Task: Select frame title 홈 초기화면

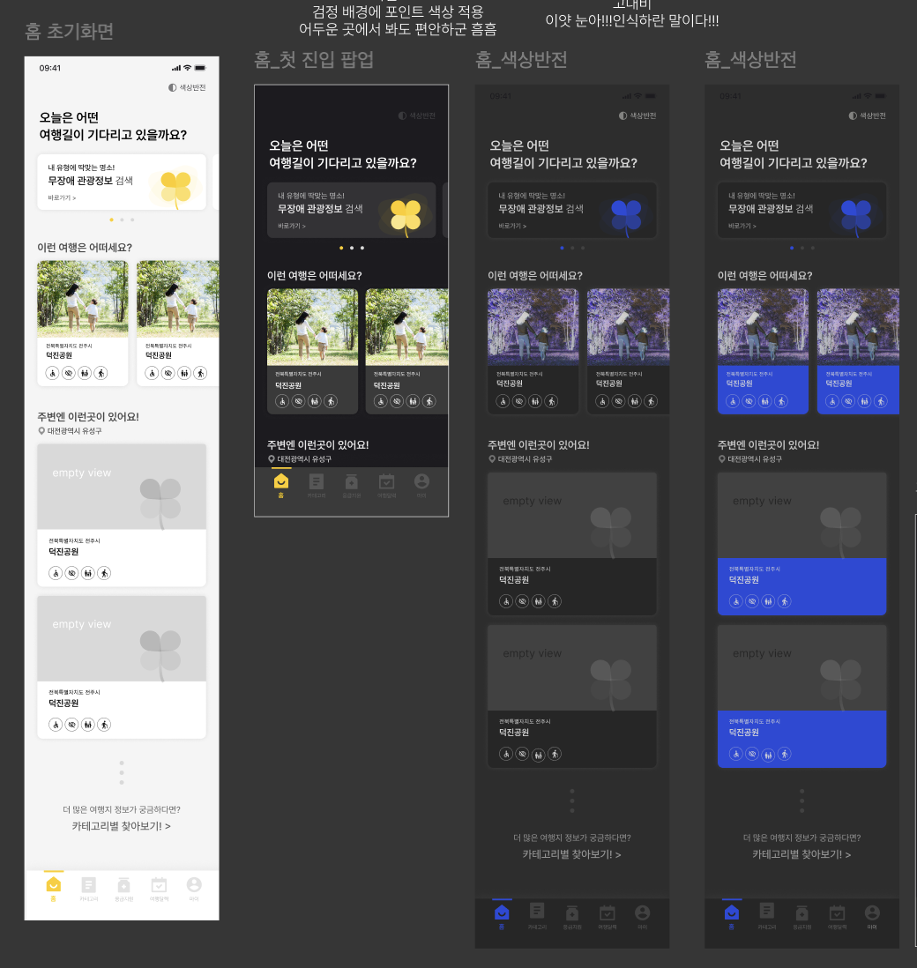Action: (69, 32)
